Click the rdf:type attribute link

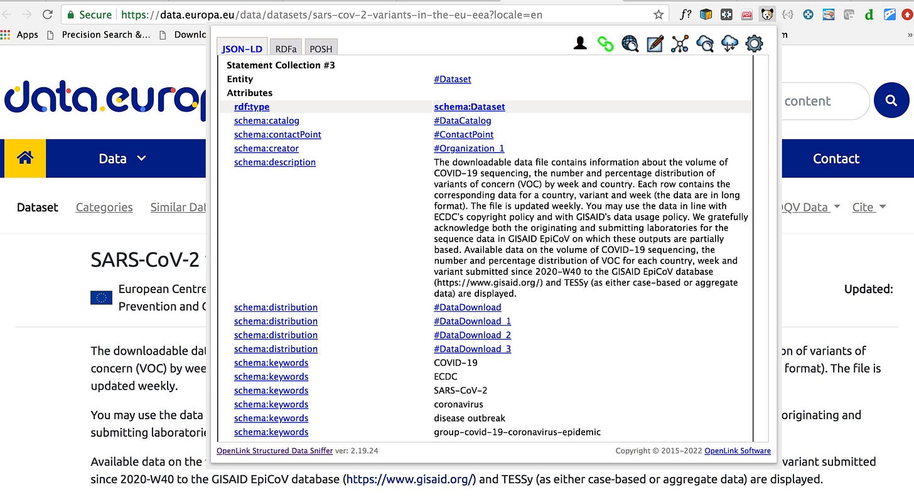click(252, 107)
